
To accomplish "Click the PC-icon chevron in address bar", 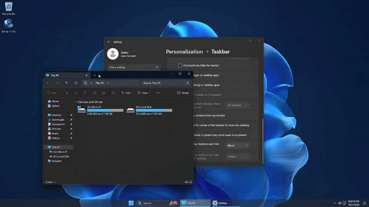I will pos(91,83).
